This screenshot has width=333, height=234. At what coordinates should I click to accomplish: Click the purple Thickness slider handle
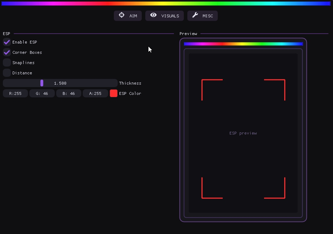coord(42,83)
